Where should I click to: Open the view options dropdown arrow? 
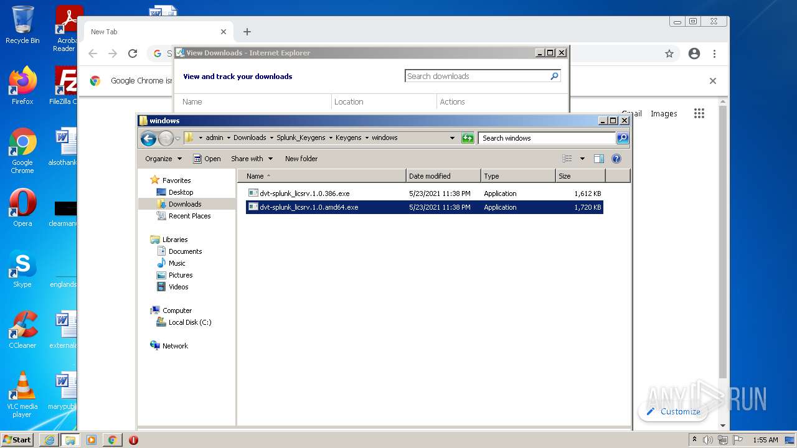pos(582,159)
